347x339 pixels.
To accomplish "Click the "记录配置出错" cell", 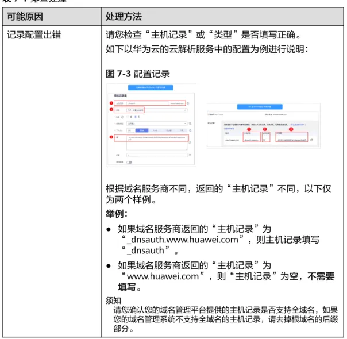I will tap(34, 35).
